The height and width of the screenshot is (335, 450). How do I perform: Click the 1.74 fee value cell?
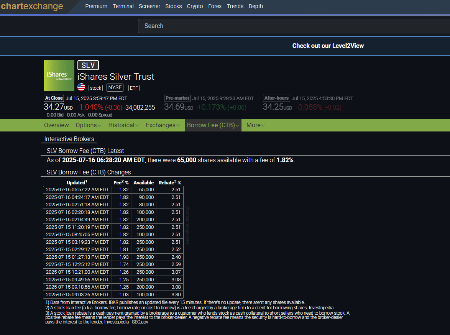[122, 264]
